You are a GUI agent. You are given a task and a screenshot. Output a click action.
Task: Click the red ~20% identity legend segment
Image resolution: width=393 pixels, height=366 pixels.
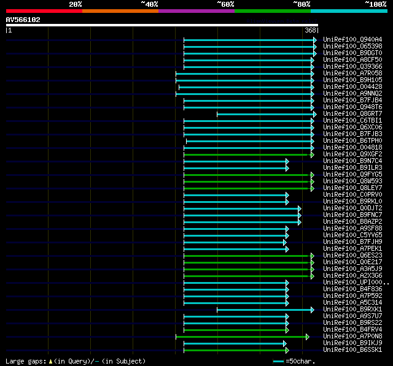click(44, 11)
